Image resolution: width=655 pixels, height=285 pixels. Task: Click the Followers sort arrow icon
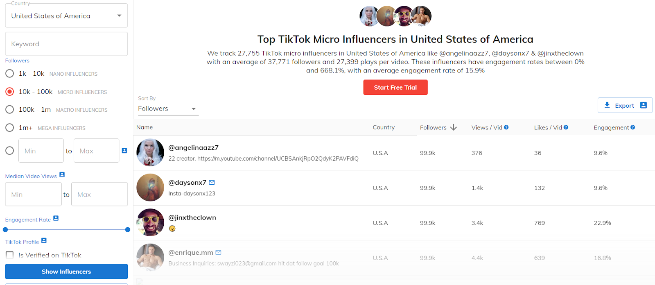(x=453, y=127)
